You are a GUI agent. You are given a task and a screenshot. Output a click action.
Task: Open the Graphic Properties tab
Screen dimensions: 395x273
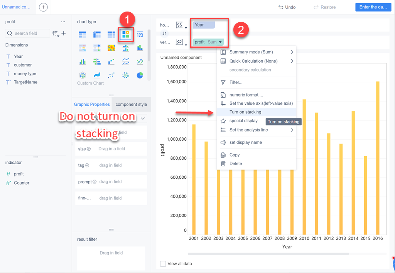pyautogui.click(x=92, y=105)
